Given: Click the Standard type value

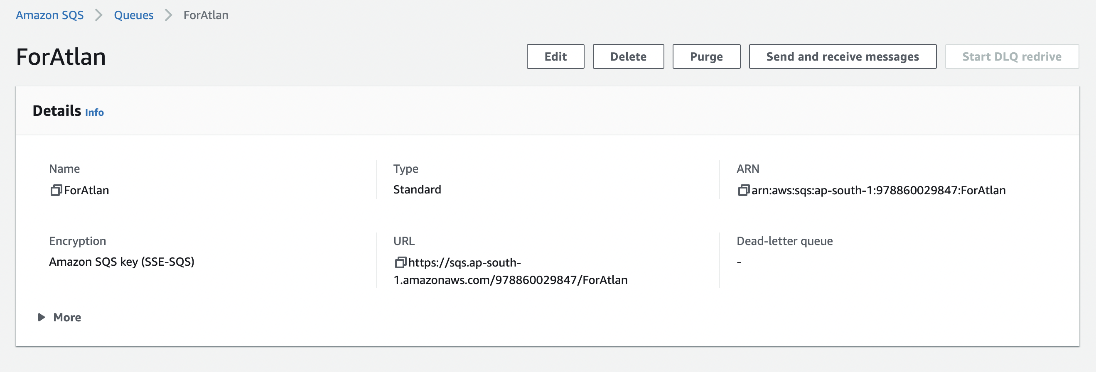Looking at the screenshot, I should (x=417, y=189).
